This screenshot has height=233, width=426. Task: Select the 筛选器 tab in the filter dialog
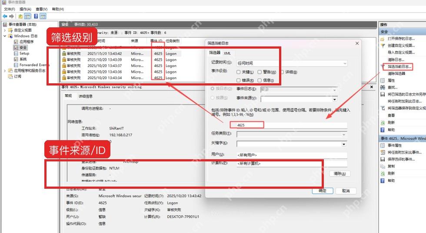click(215, 53)
